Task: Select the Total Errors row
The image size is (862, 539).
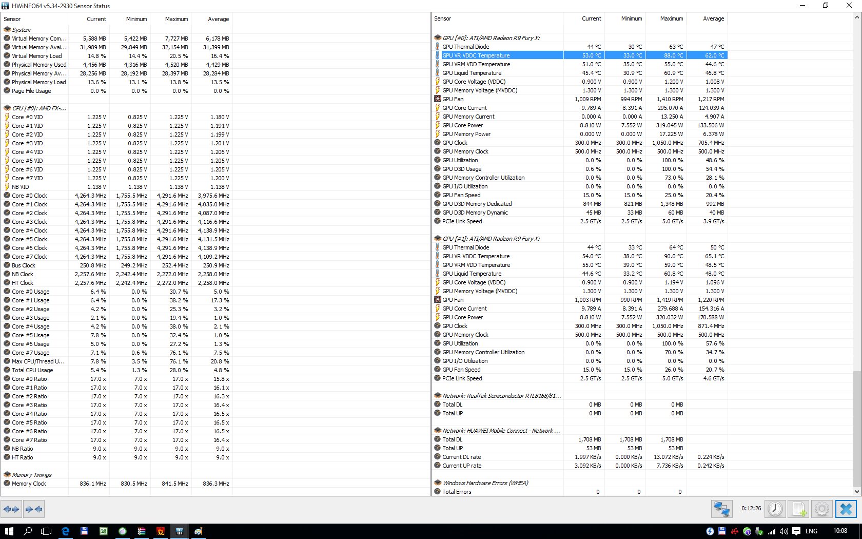Action: pyautogui.click(x=579, y=492)
